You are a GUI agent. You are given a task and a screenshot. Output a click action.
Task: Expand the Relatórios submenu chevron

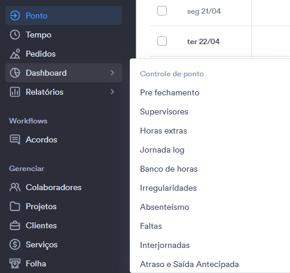coord(112,92)
